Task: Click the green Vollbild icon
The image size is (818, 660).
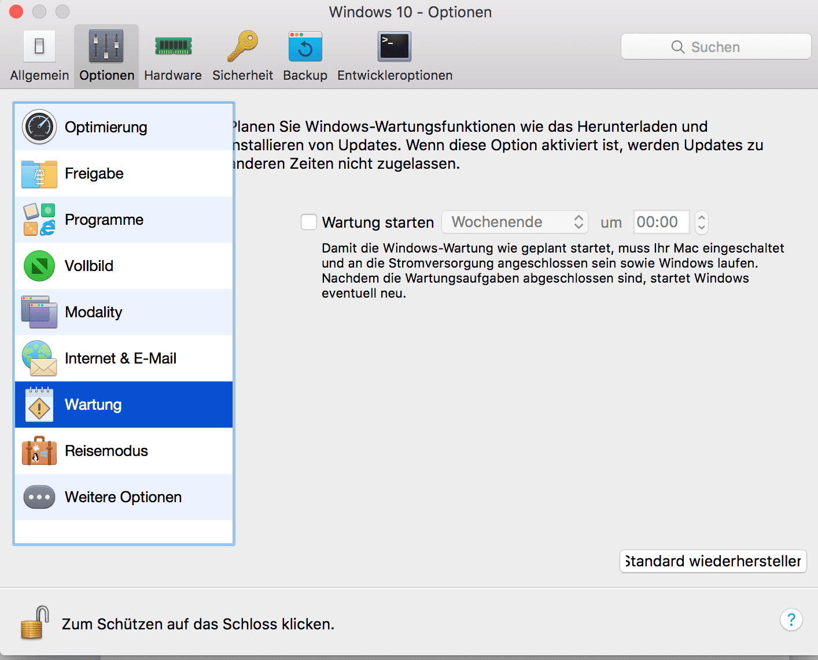Action: pyautogui.click(x=39, y=266)
